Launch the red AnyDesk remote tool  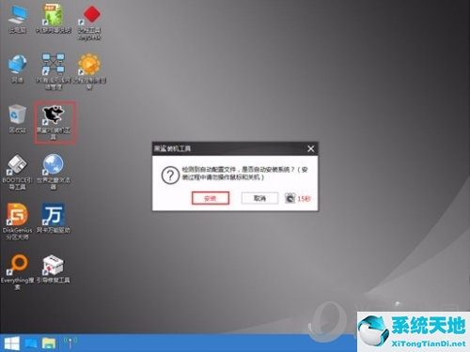[x=89, y=23]
